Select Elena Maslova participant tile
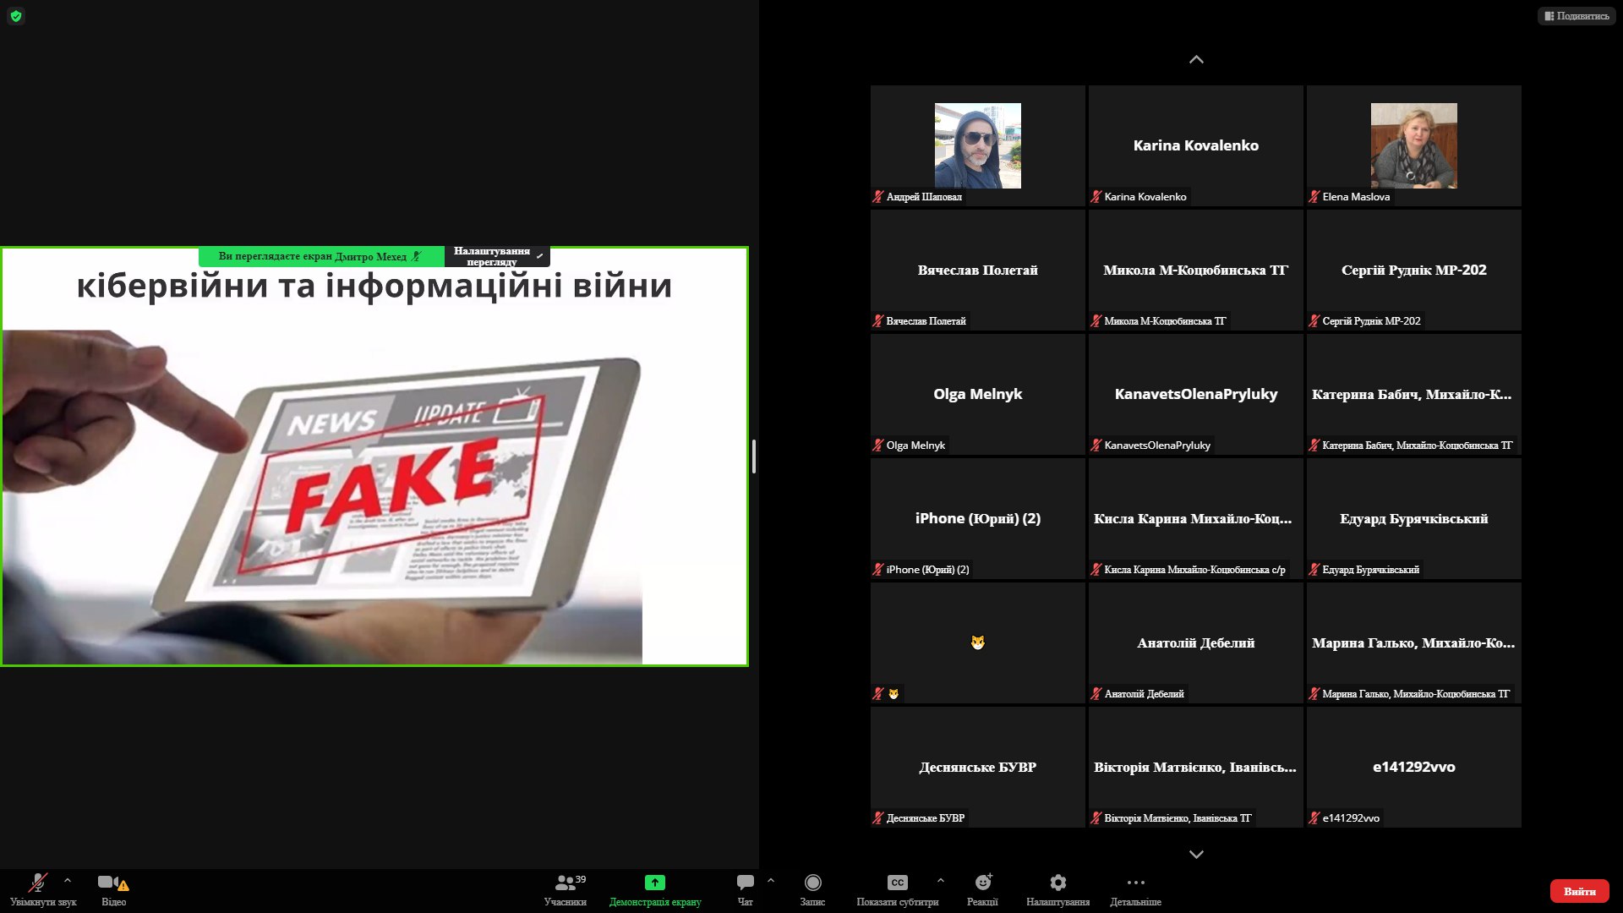1623x913 pixels. [1413, 145]
